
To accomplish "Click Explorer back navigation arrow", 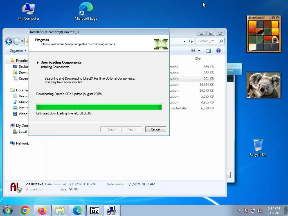I will coord(9,41).
